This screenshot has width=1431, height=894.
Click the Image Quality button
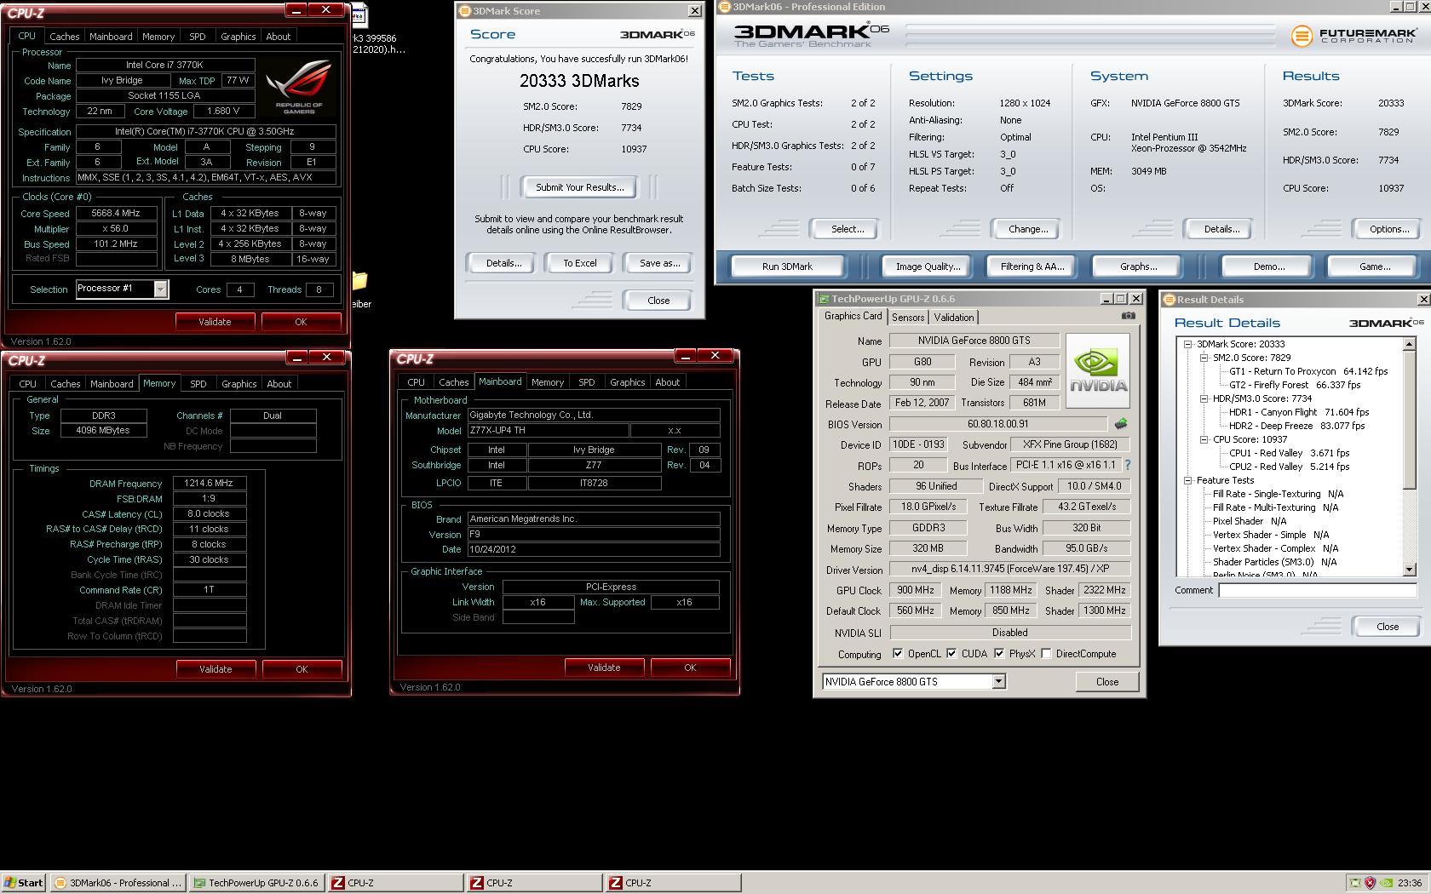coord(928,266)
